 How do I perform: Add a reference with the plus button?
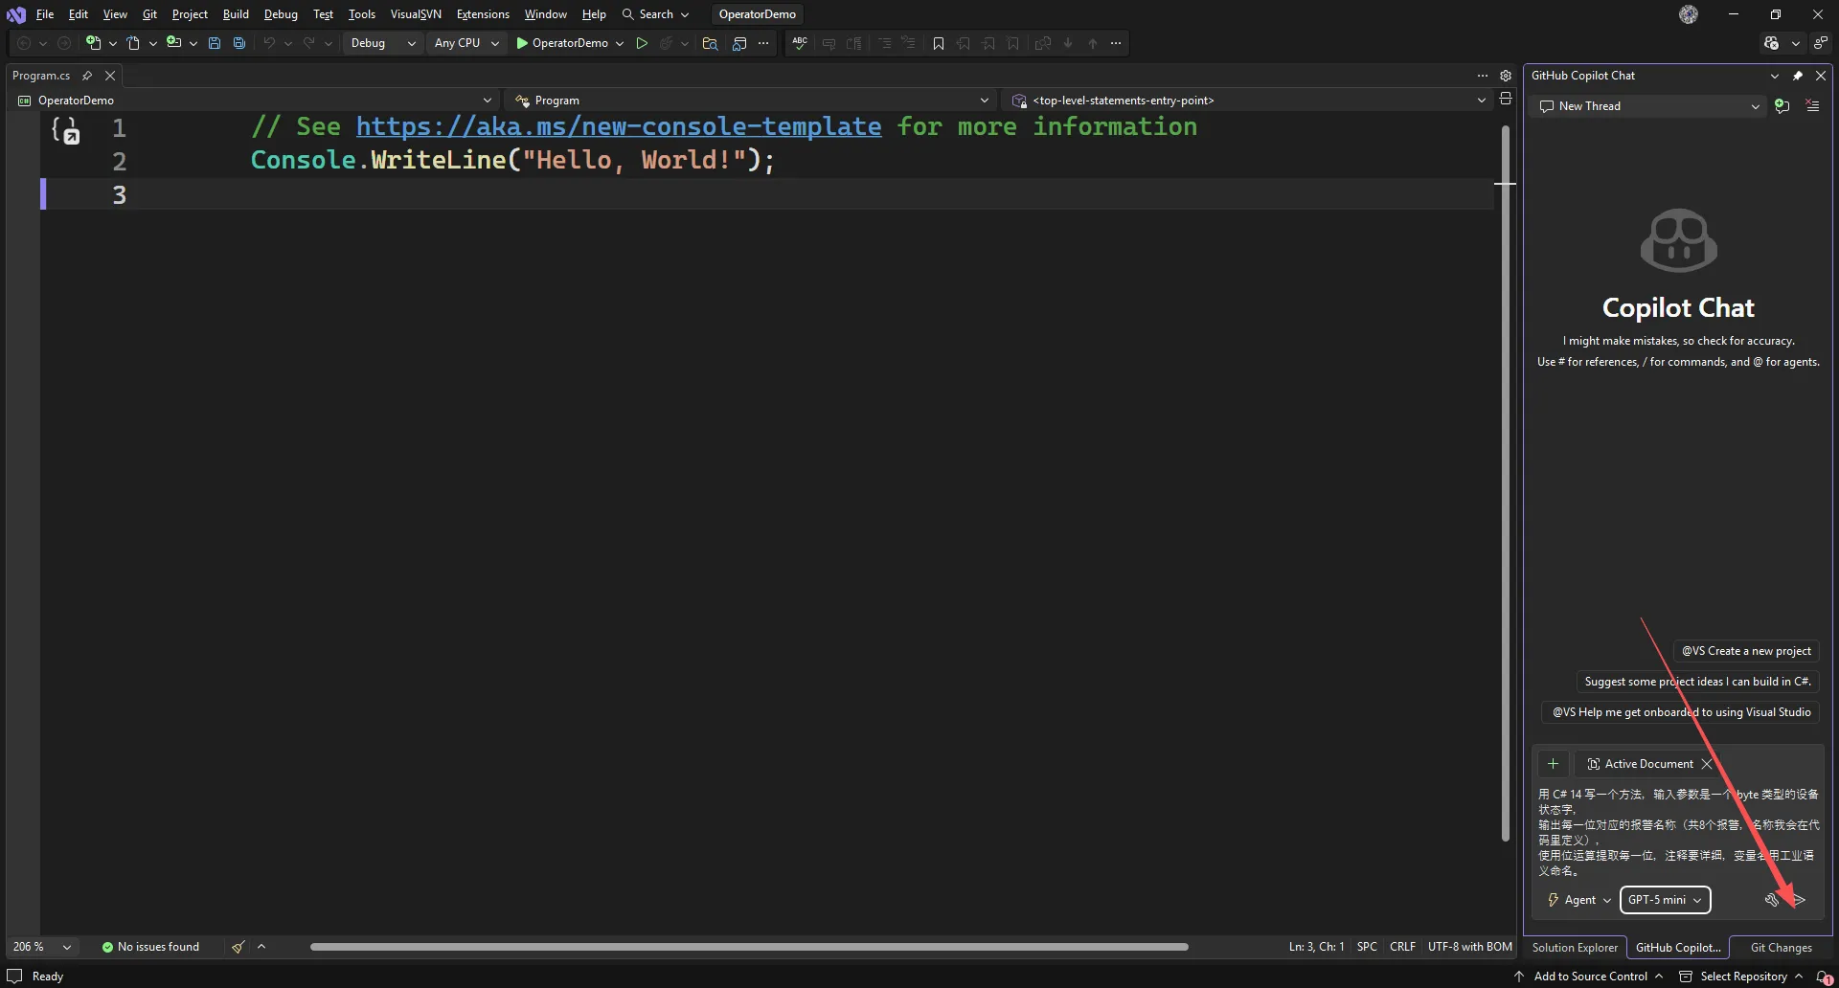pyautogui.click(x=1554, y=764)
